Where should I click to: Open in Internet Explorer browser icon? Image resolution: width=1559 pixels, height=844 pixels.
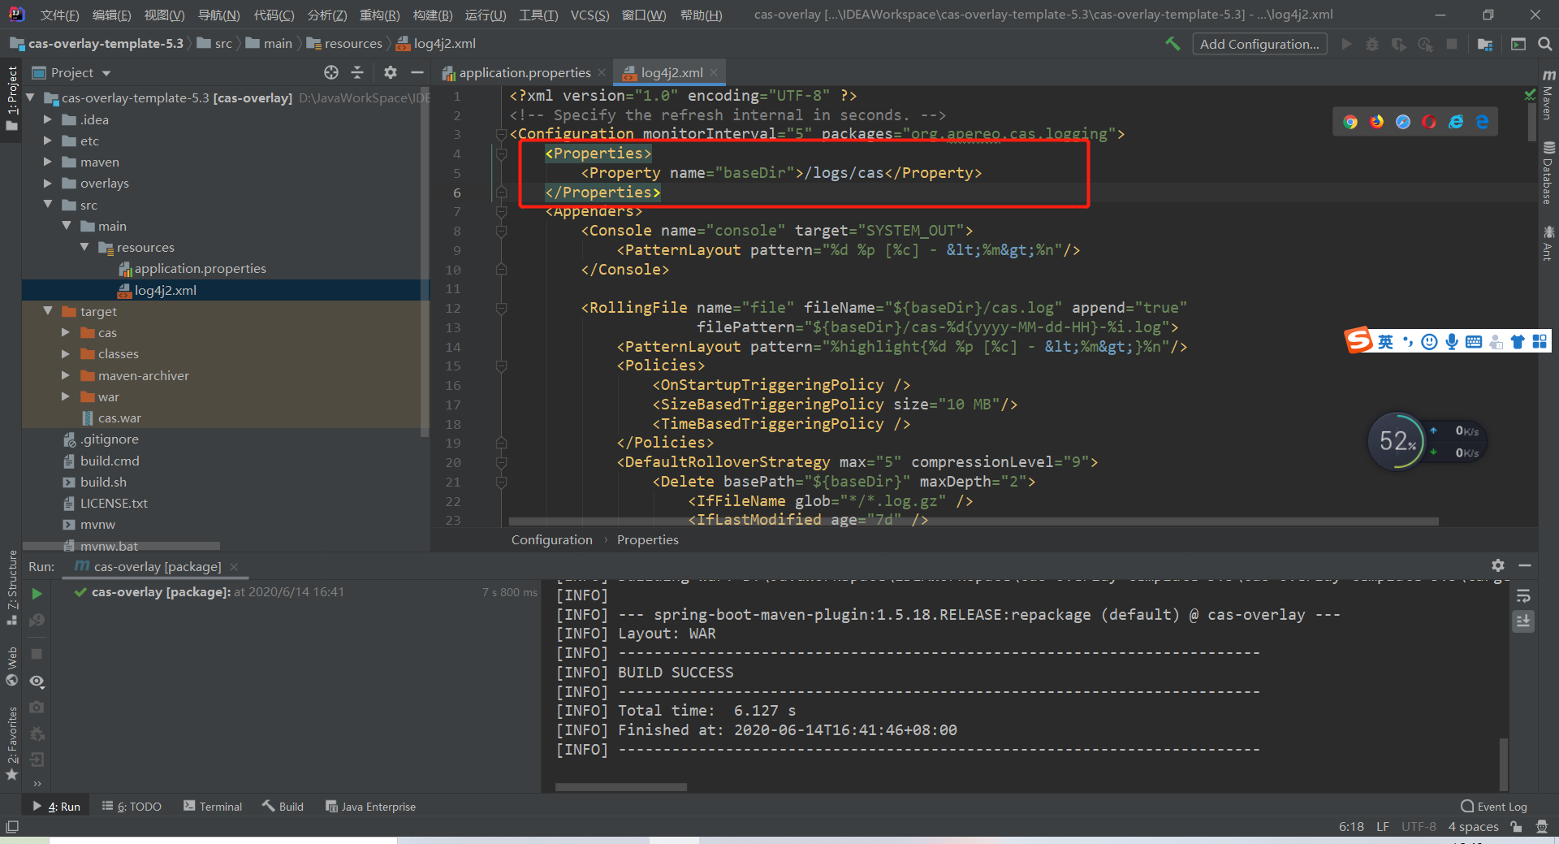pos(1456,122)
